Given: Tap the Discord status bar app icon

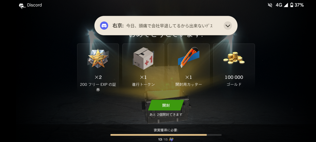Looking at the screenshot, I should pos(22,6).
